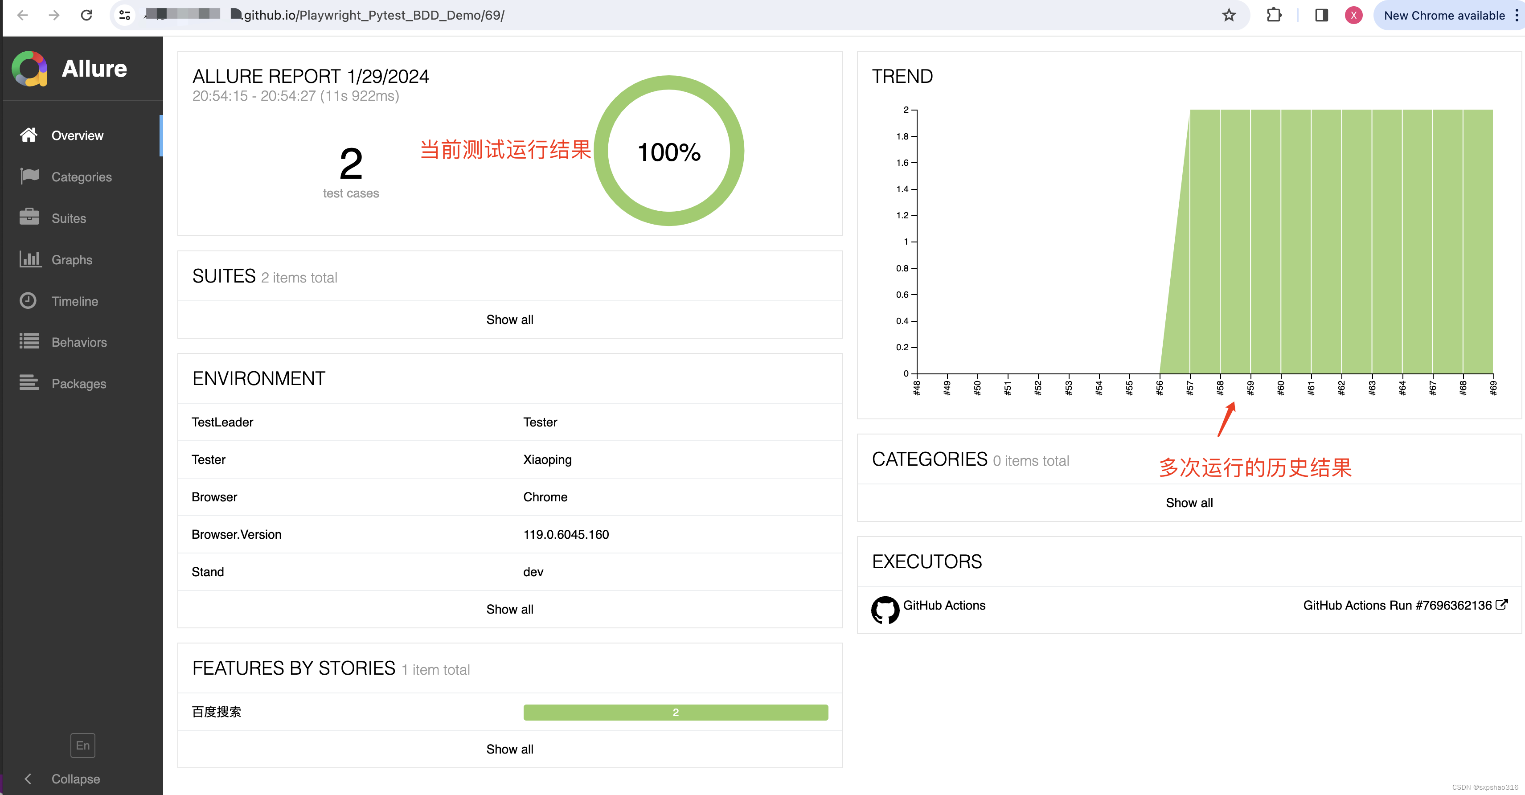Image resolution: width=1525 pixels, height=795 pixels.
Task: Bookmark this page with the star
Action: click(x=1228, y=16)
